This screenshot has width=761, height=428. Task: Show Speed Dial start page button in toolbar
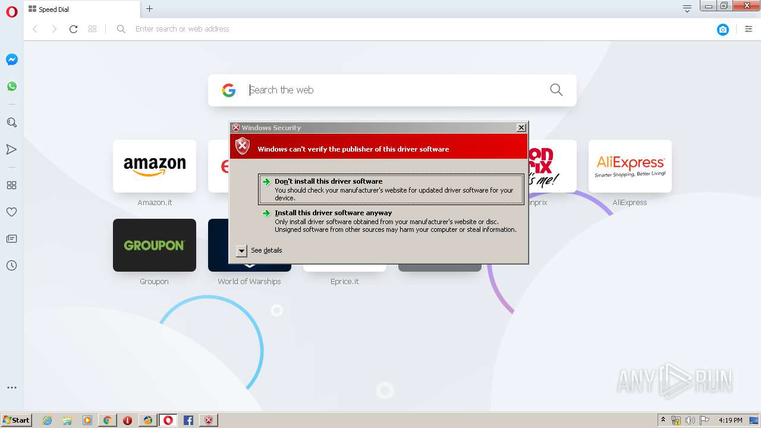click(92, 29)
